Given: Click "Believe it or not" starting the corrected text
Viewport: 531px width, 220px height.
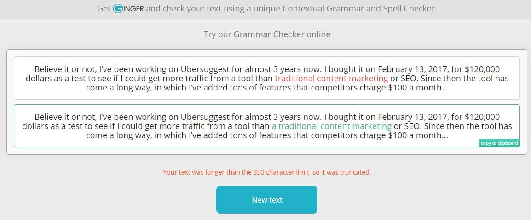Looking at the screenshot, I should pyautogui.click(x=66, y=117).
